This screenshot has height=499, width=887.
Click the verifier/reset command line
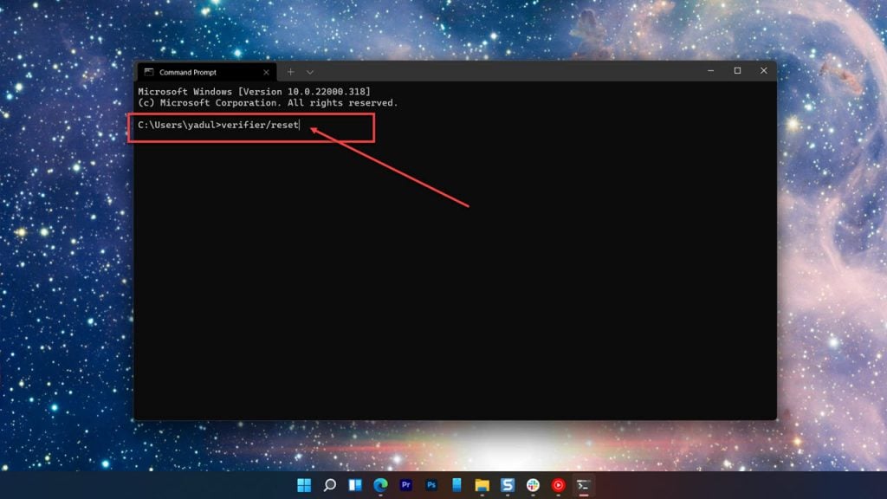coord(218,125)
